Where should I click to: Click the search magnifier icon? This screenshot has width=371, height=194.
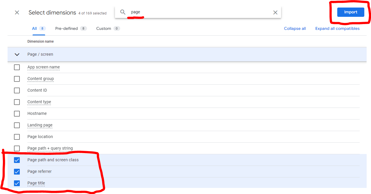pos(123,12)
